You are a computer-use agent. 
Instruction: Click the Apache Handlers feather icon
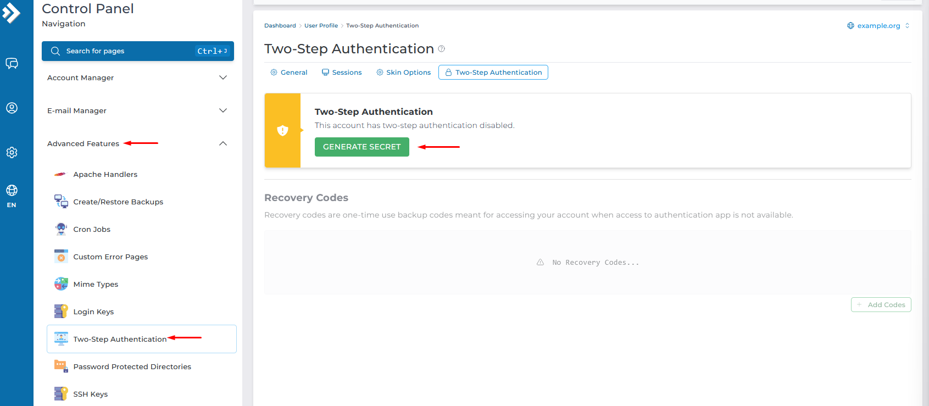[x=60, y=175]
